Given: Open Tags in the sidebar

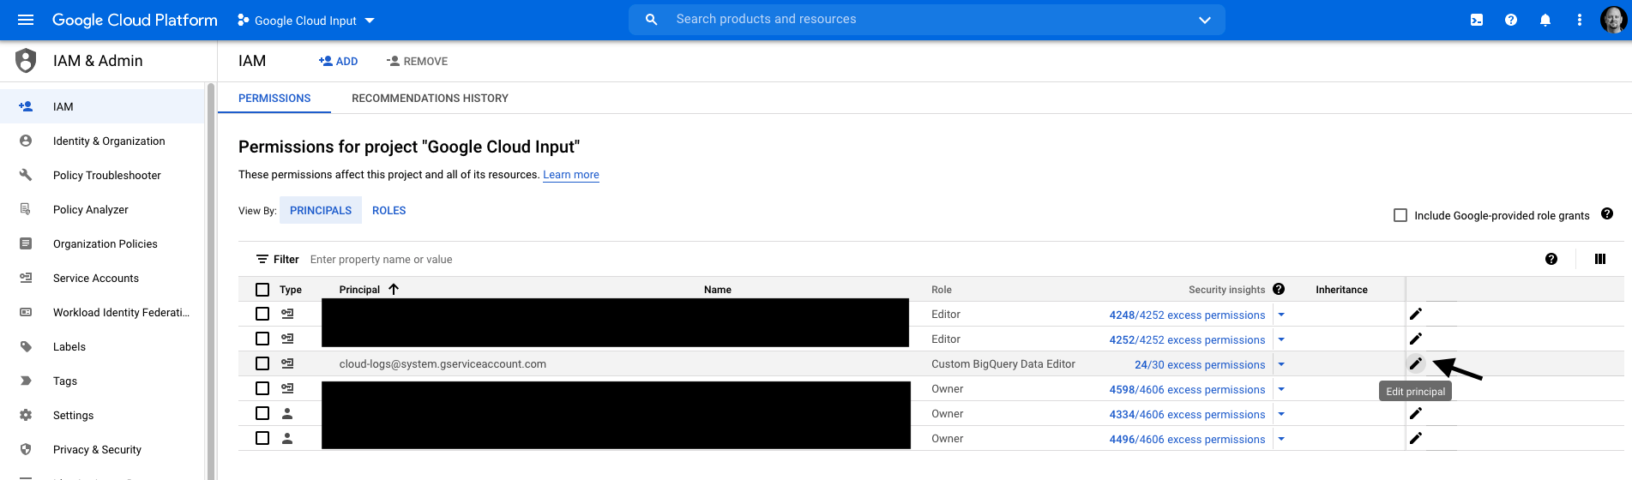Looking at the screenshot, I should click(103, 381).
